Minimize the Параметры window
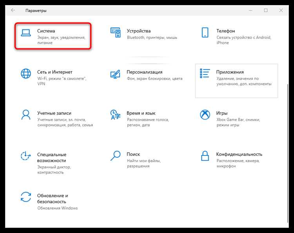Screen dimensions: 294x233 (250, 10)
